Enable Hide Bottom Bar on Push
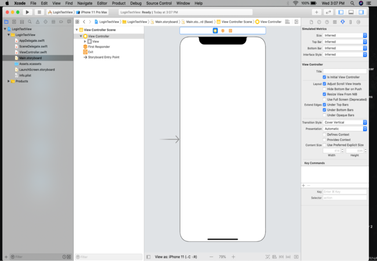The width and height of the screenshot is (377, 261). [324, 89]
